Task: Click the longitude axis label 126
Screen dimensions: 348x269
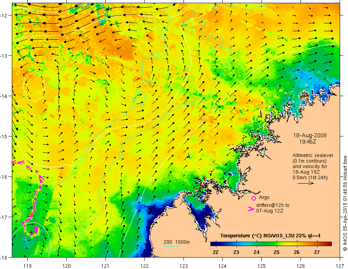Action: 301,266
